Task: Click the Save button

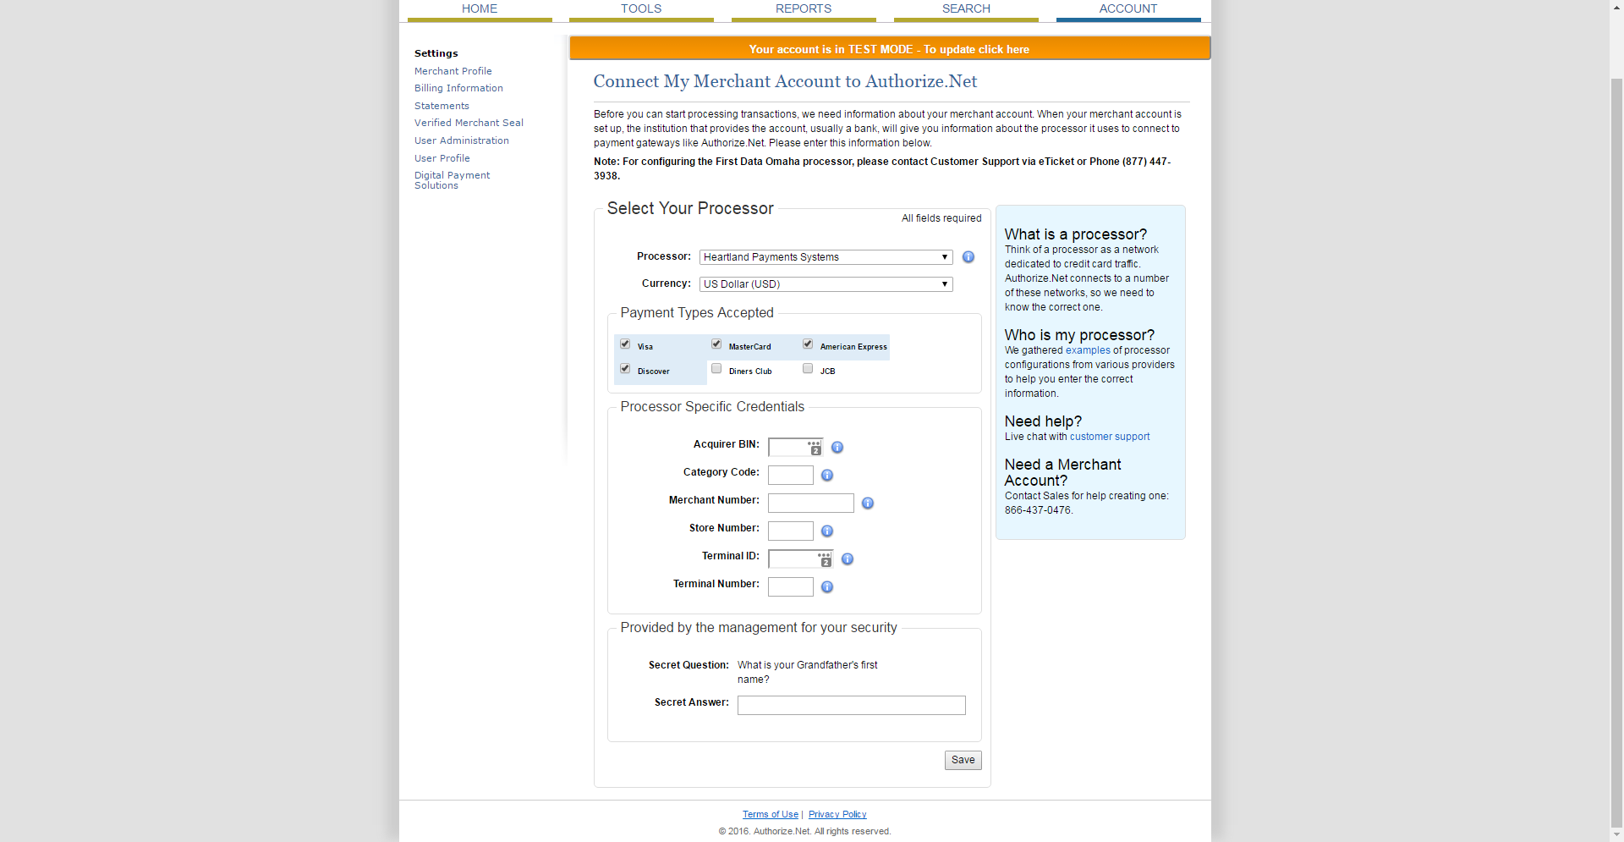Action: pyautogui.click(x=963, y=760)
